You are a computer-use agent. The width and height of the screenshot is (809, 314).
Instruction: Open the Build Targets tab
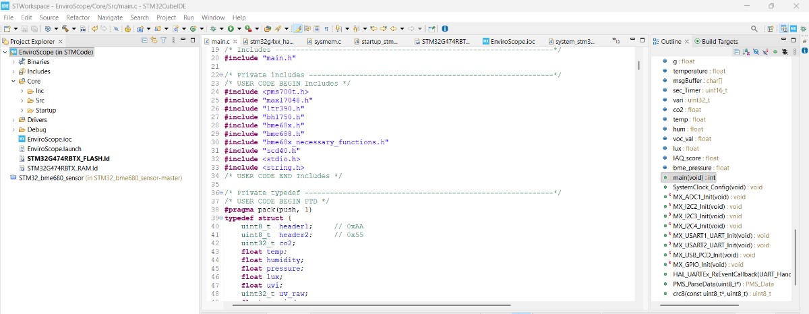(x=719, y=41)
